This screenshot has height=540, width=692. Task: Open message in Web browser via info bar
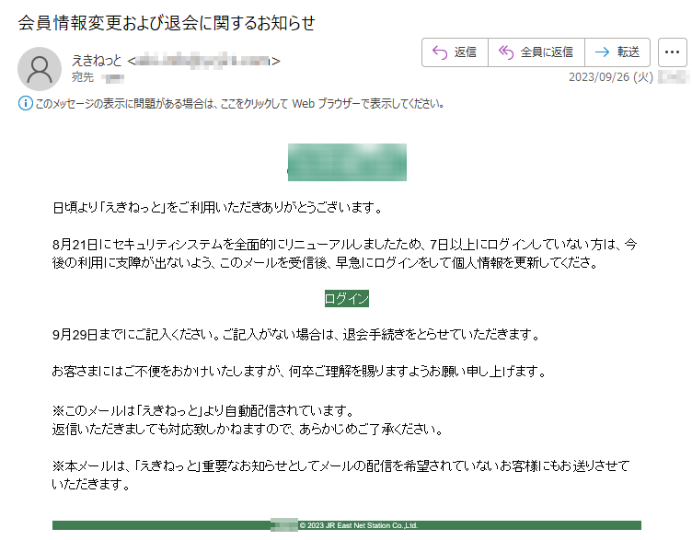239,104
